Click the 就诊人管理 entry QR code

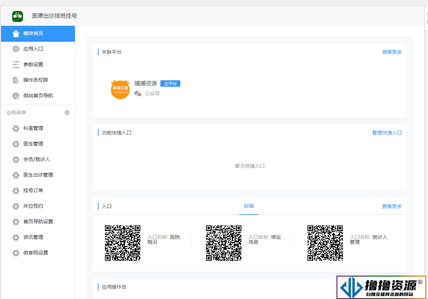point(325,243)
